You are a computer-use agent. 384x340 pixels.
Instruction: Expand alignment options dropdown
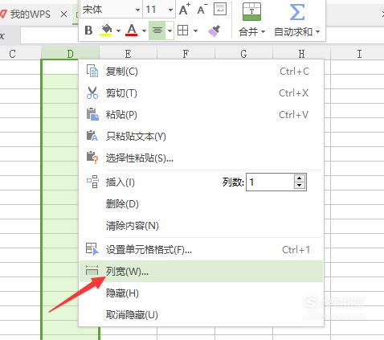click(x=170, y=31)
